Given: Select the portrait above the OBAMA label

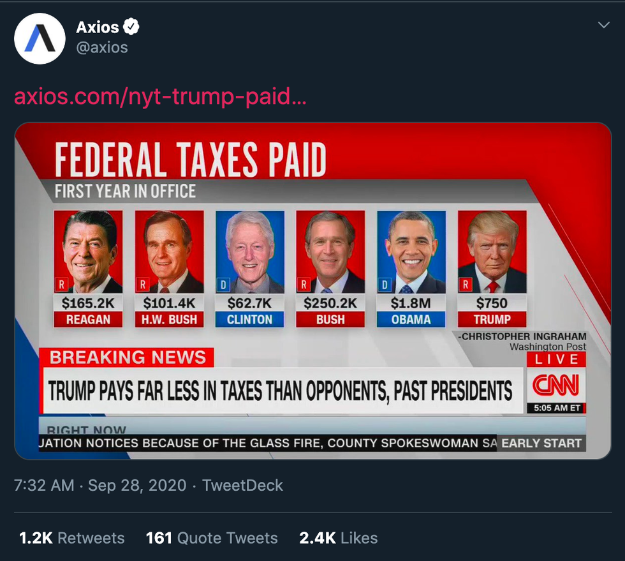Looking at the screenshot, I should (x=411, y=252).
